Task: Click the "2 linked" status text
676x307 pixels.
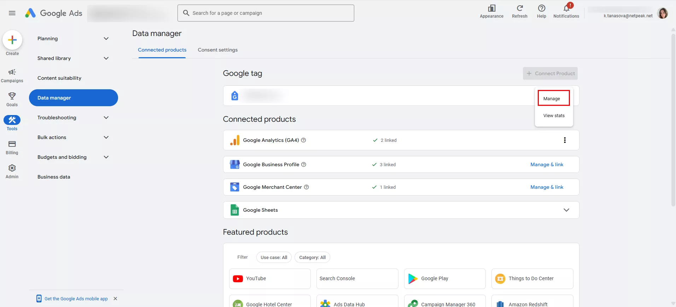Action: (x=388, y=140)
